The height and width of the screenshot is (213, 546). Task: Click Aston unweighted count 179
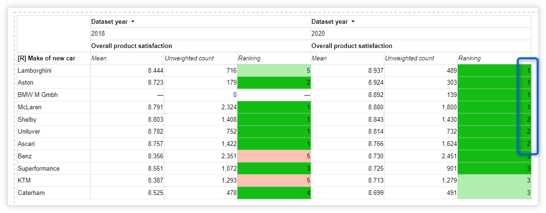click(232, 83)
